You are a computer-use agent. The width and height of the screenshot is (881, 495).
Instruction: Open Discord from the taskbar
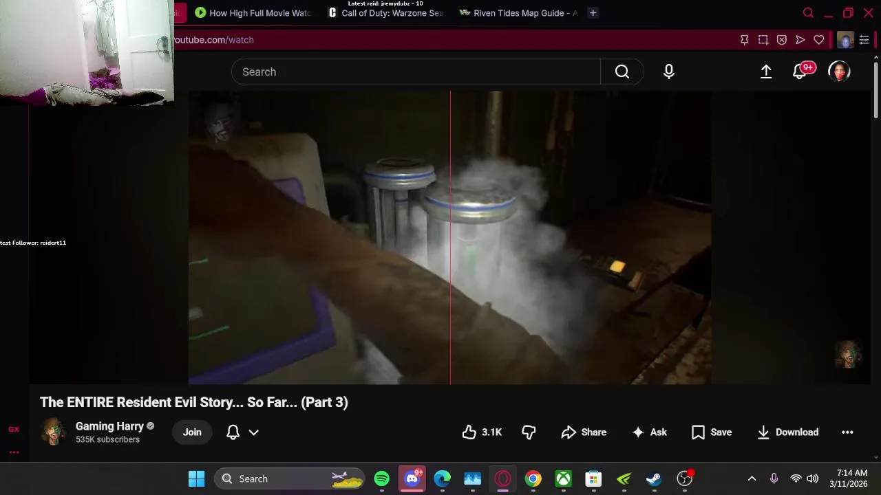click(412, 478)
